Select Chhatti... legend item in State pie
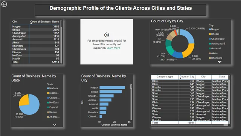The width and height of the screenshot is (241, 136). click(53, 98)
